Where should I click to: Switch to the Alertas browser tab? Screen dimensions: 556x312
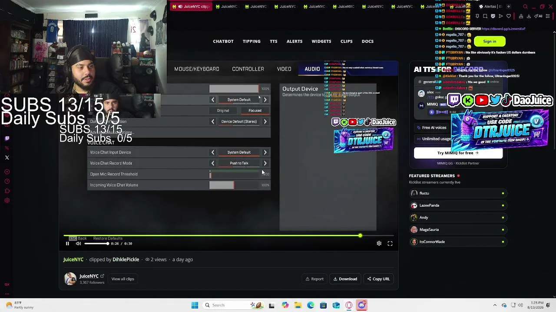pos(490,6)
